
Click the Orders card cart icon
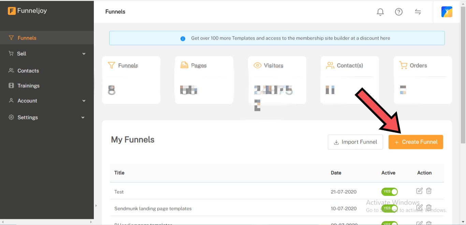point(403,65)
